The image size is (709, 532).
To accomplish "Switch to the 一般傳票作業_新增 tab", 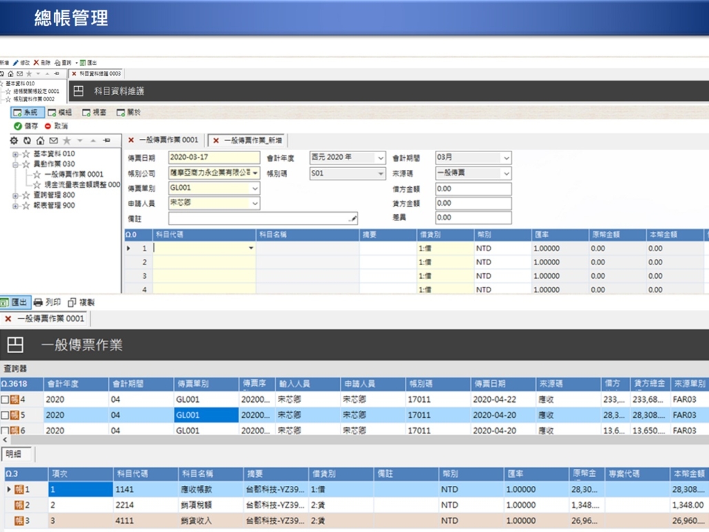I will pos(248,140).
